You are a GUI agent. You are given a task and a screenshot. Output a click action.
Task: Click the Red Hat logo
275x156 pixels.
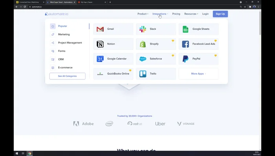(135, 123)
